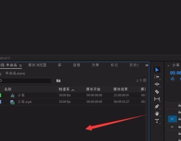This screenshot has height=141, width=181.
Task: Click the 06:16:17 timecode above project panel
Action: tap(5, 58)
